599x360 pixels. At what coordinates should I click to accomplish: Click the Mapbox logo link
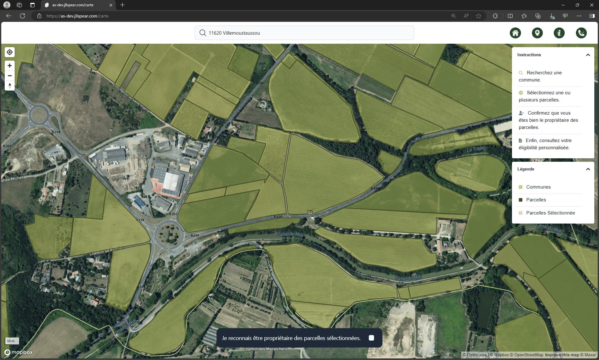pyautogui.click(x=19, y=352)
